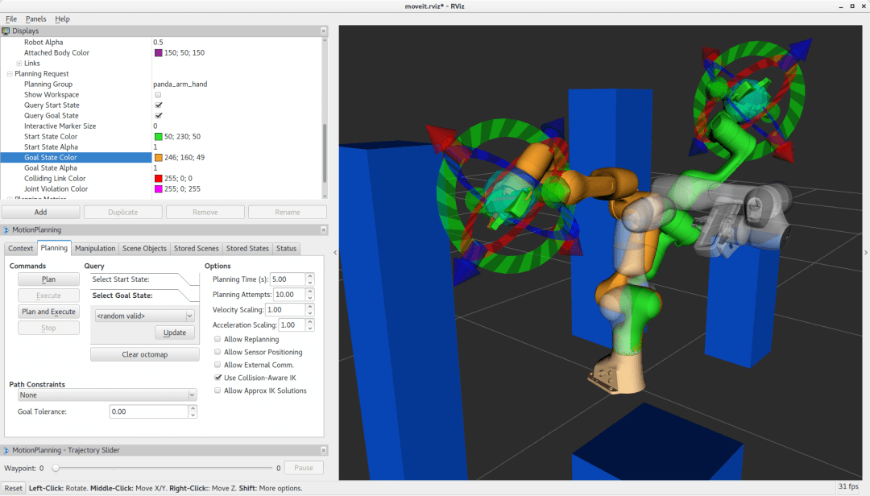
Task: Click the Colliding Link Color red swatch
Action: 158,179
